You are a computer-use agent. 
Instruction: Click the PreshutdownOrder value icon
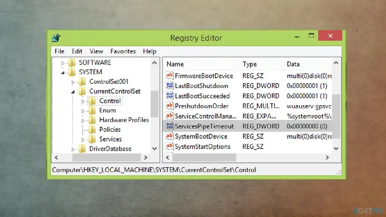169,106
